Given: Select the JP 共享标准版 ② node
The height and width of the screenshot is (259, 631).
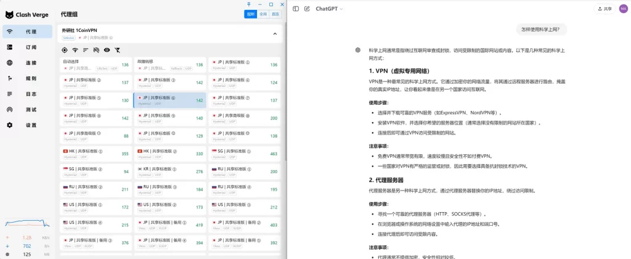Looking at the screenshot, I should click(x=96, y=83).
